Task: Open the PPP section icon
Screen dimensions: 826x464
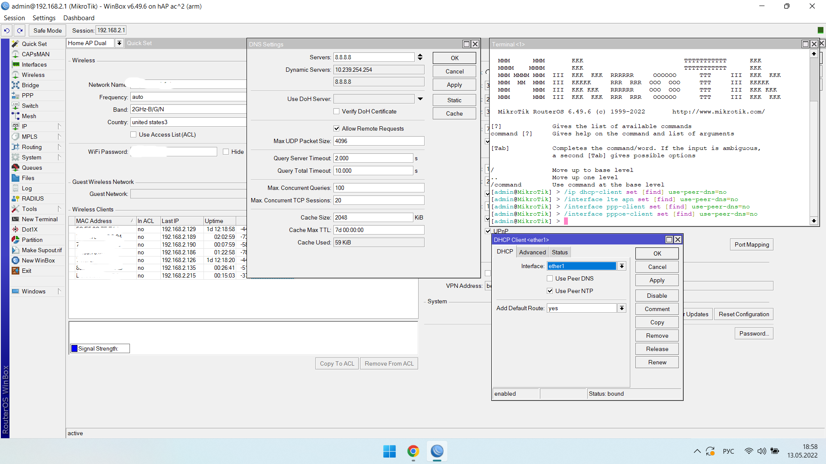Action: (15, 95)
